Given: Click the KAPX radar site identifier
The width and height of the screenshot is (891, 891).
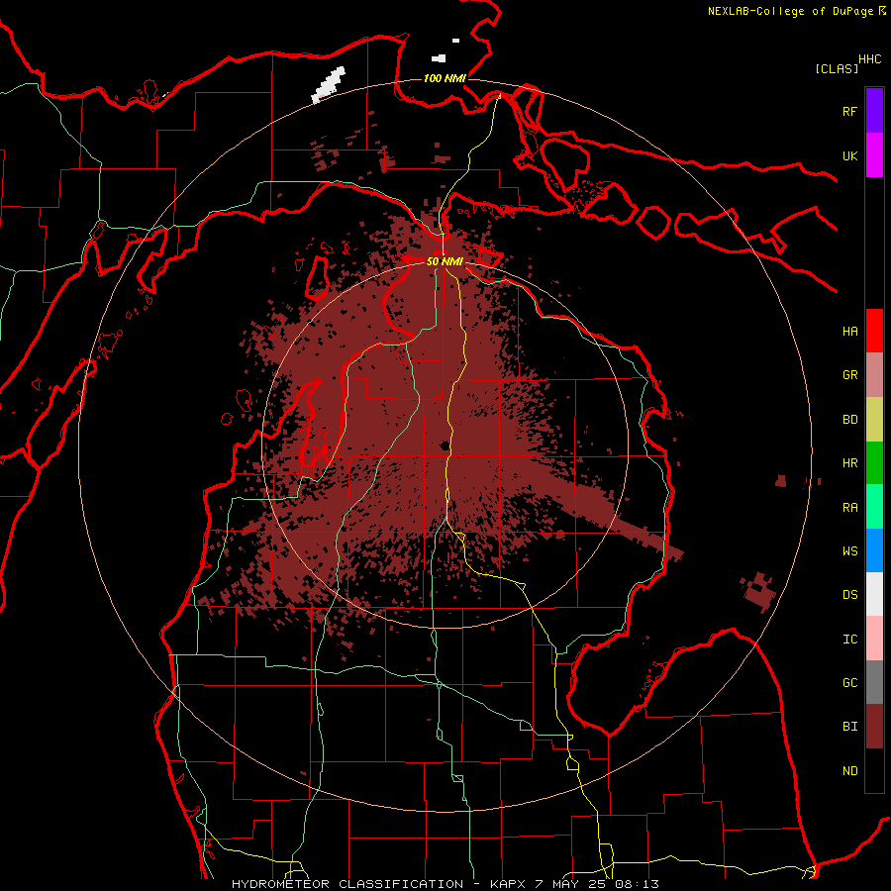Looking at the screenshot, I should pos(508,884).
